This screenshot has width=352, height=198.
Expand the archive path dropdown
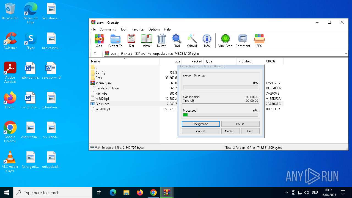pyautogui.click(x=346, y=54)
